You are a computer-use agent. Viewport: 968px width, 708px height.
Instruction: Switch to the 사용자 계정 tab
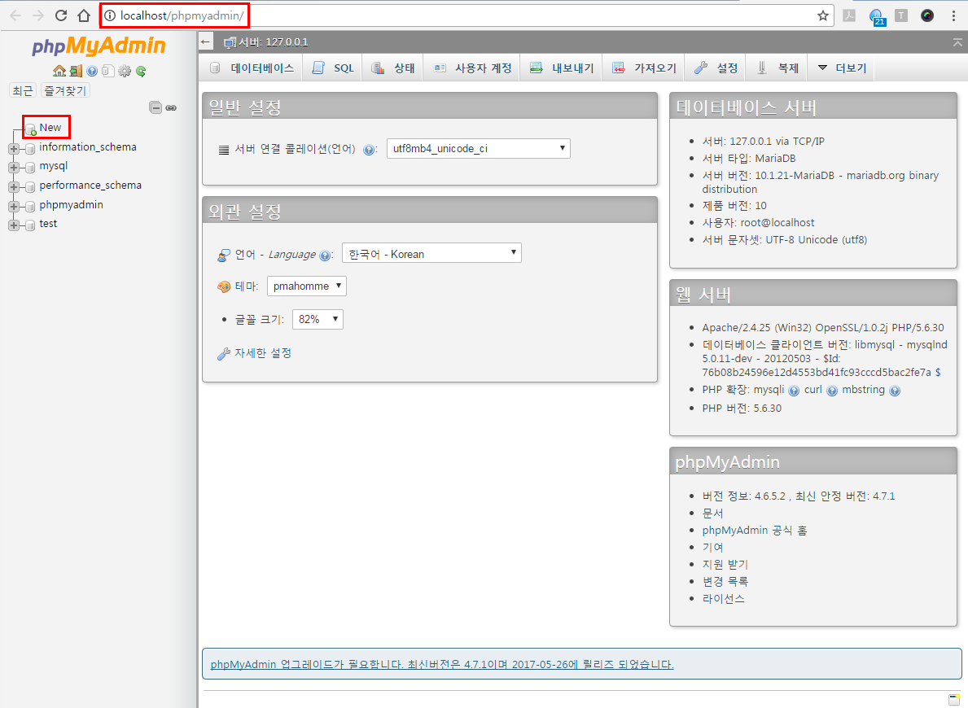tap(472, 68)
